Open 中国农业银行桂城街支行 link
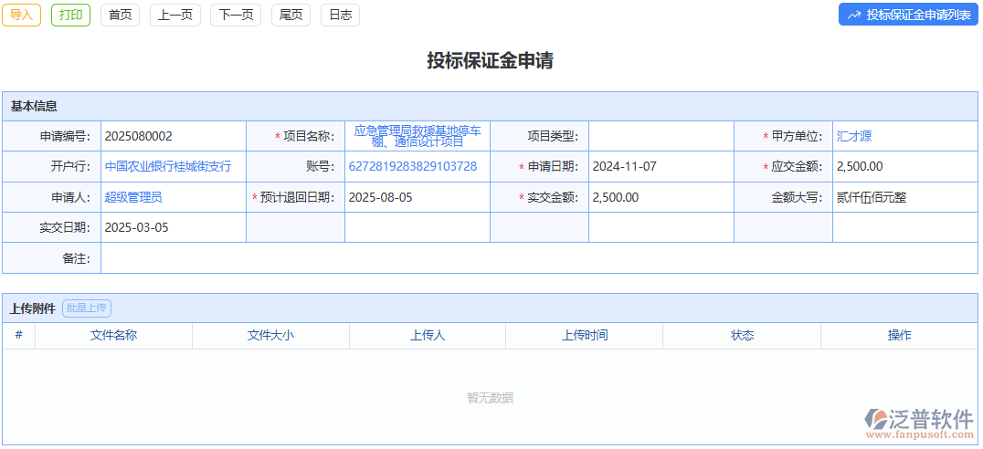Viewport: 983px width, 449px height. click(168, 166)
